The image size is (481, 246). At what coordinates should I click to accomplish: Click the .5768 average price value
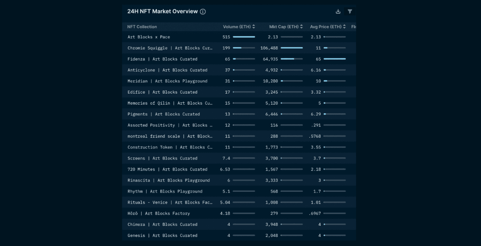(x=315, y=136)
